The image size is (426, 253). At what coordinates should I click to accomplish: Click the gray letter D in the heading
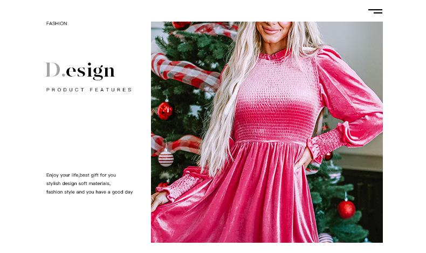[x=53, y=70]
